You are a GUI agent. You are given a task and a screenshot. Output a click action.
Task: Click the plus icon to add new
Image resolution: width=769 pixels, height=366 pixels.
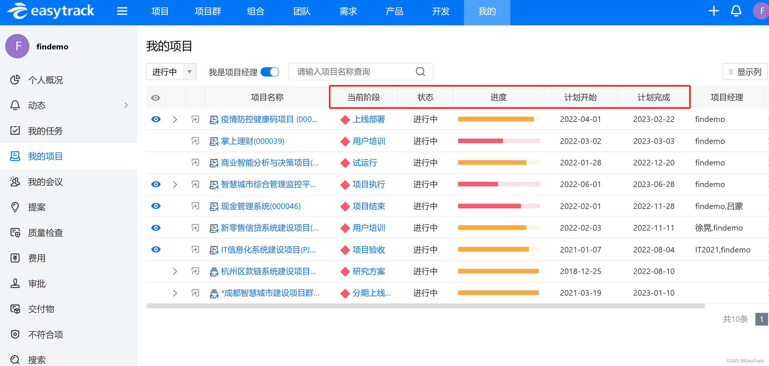tap(713, 11)
